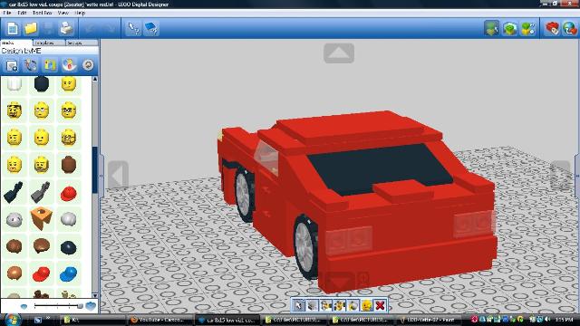Open Building Guide mode icon
Viewport: 580px width, 326px height.
528,28
